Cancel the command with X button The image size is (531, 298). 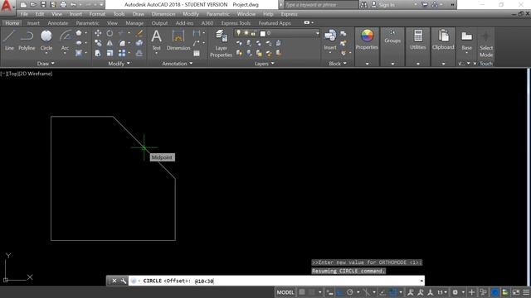tap(114, 281)
